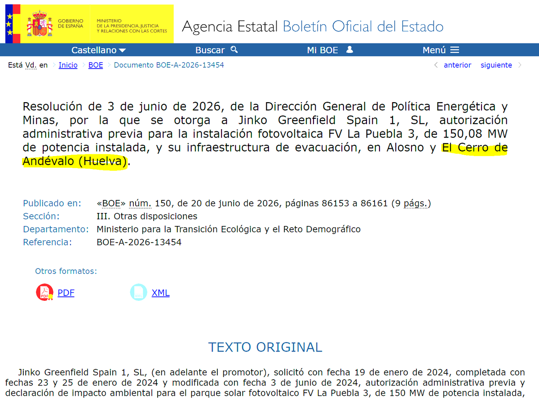Image resolution: width=539 pixels, height=399 pixels.
Task: Click the Ministerio para la Transición Ecológica value
Action: 229,230
